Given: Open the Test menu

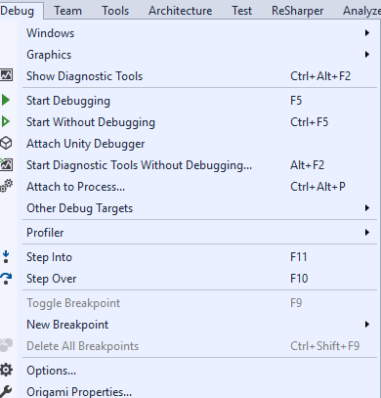Looking at the screenshot, I should [x=241, y=11].
